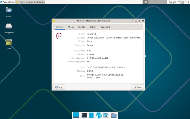Viewport: 190px width, 119px height.
Task: Open the Application Finder magnifier icon
Action: (106, 115)
